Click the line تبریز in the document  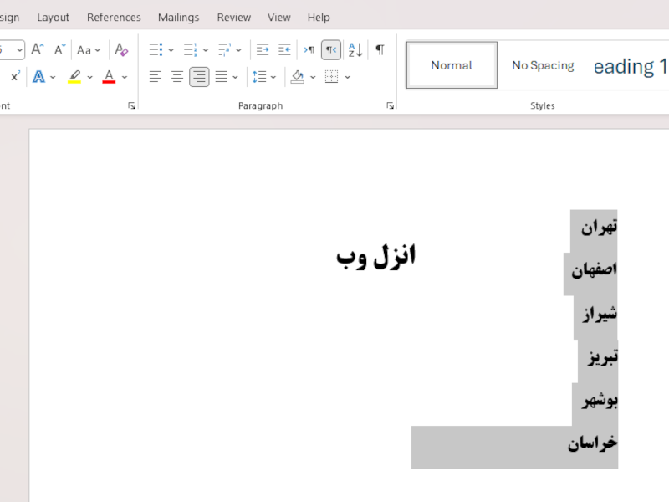coord(602,357)
